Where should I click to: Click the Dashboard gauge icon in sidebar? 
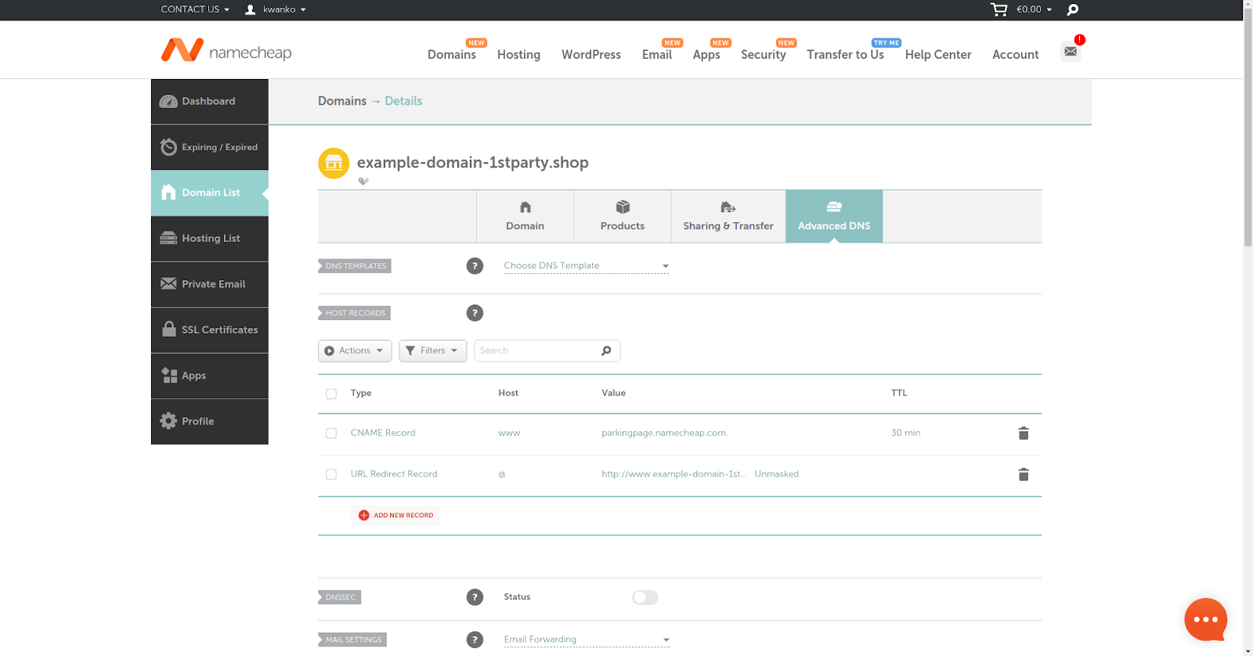point(168,101)
